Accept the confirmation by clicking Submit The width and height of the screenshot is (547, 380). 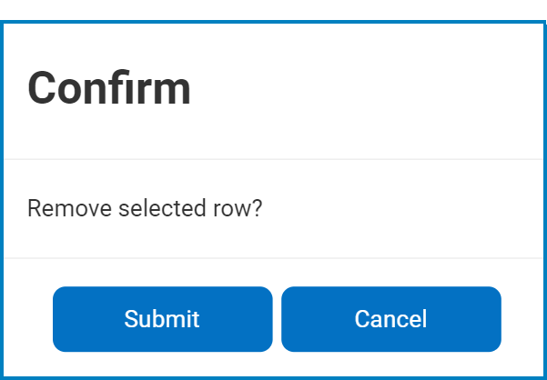pyautogui.click(x=162, y=319)
